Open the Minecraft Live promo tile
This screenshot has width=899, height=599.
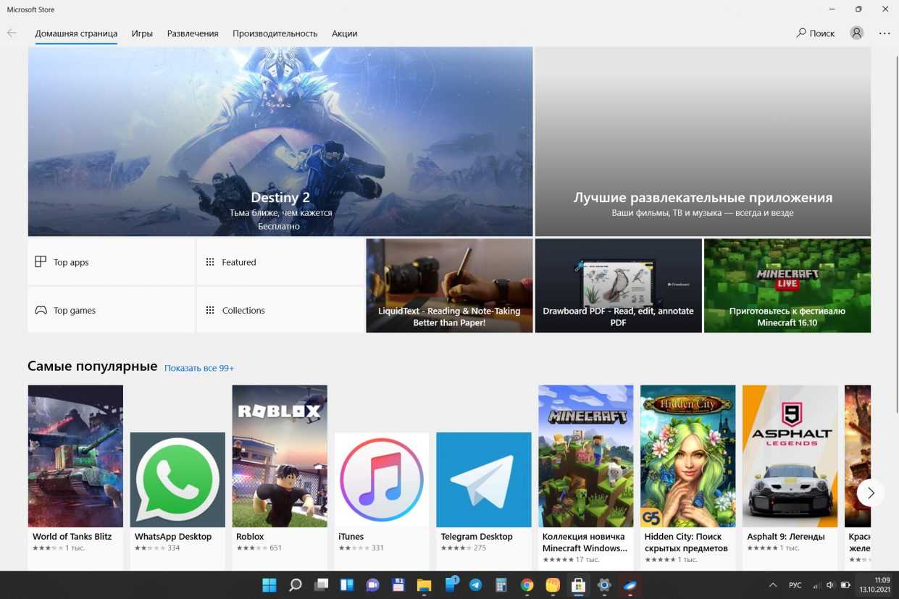click(x=787, y=285)
